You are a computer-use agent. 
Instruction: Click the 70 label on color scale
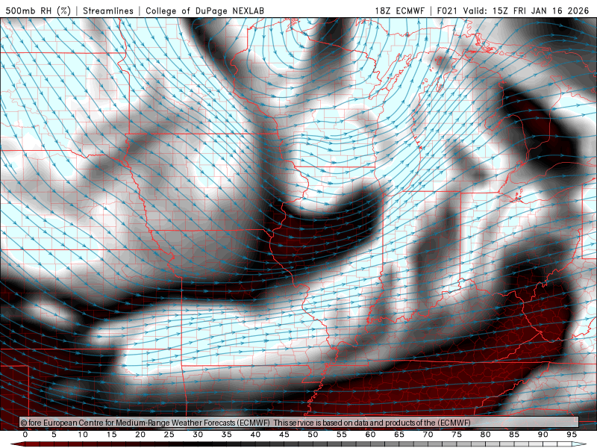click(x=428, y=435)
